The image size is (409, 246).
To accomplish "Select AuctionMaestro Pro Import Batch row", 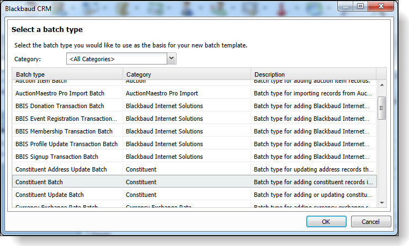I will pos(194,93).
